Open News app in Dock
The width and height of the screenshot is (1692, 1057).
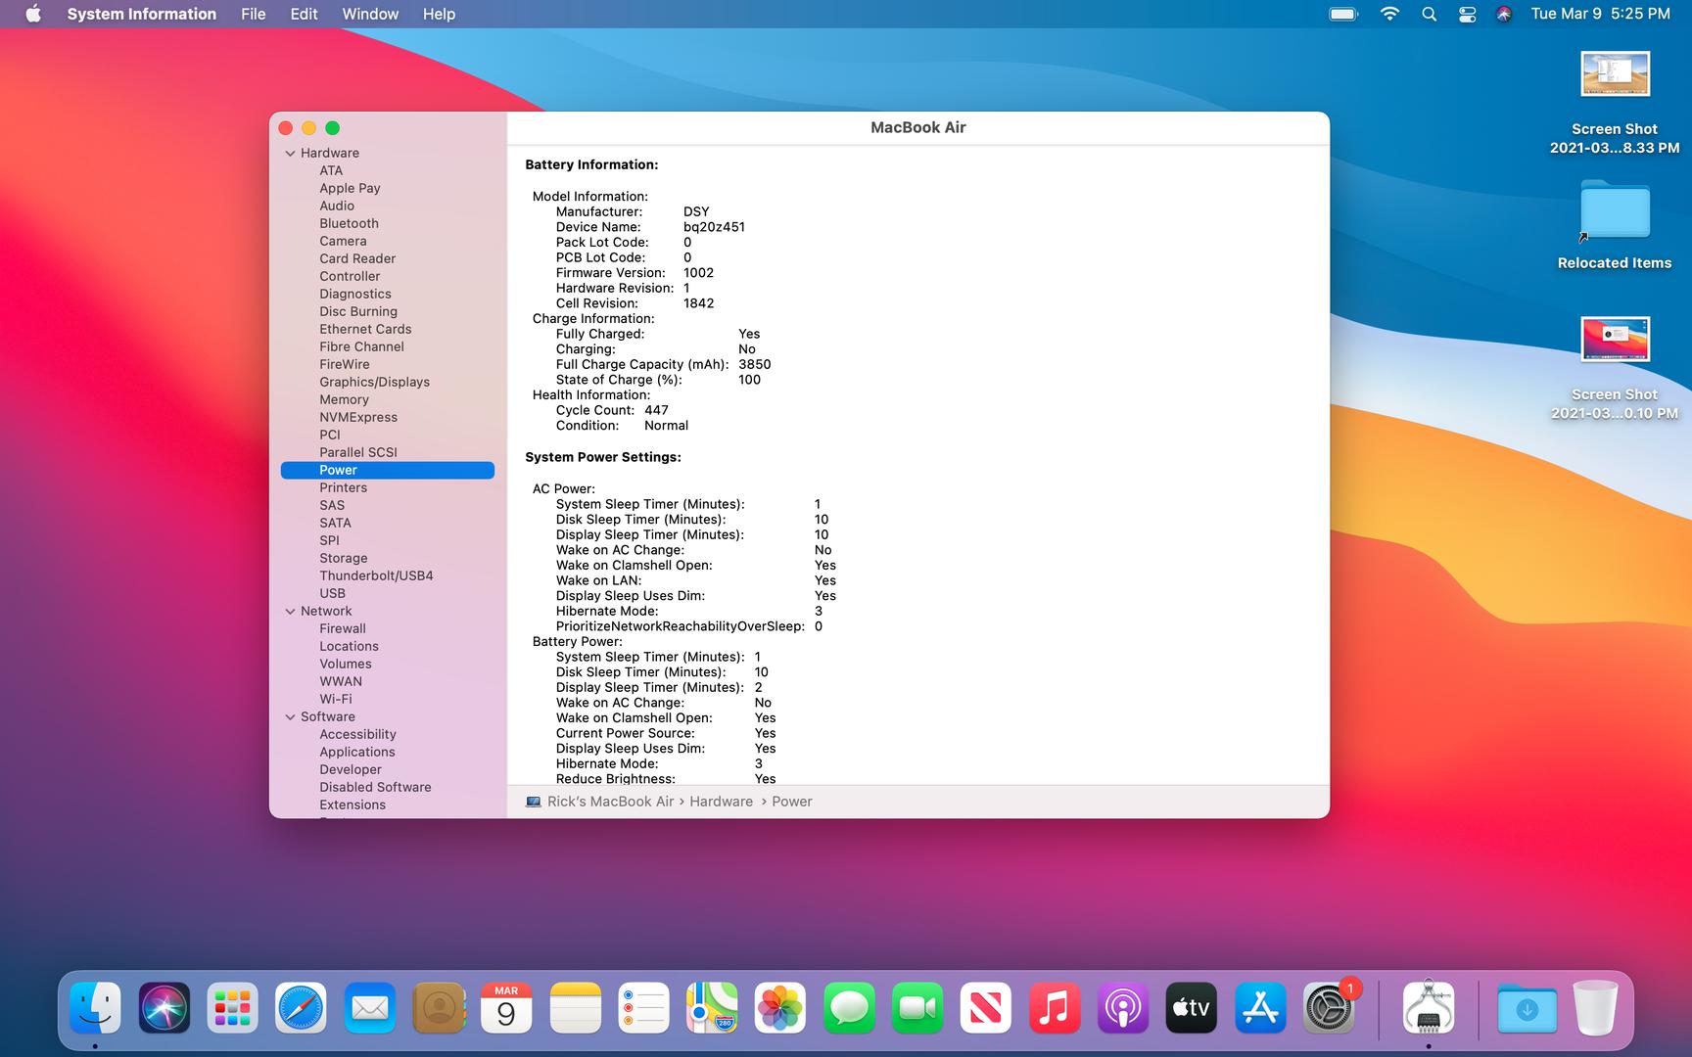tap(986, 1008)
